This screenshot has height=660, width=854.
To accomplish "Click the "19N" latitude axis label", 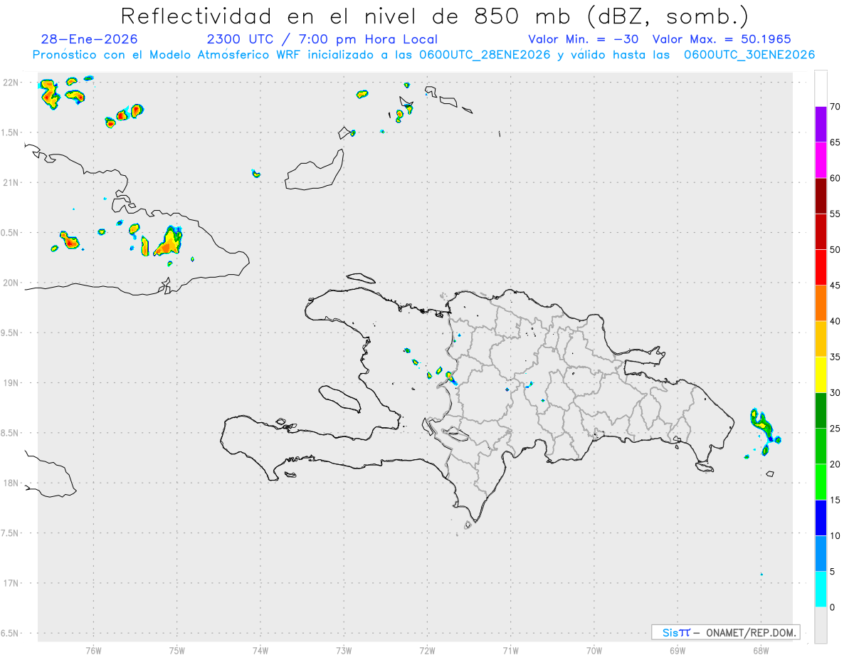I will [x=11, y=383].
